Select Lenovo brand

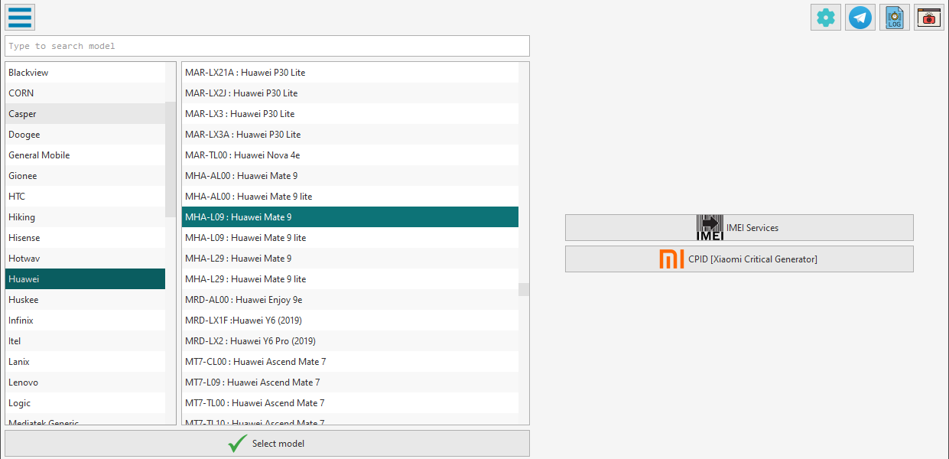pyautogui.click(x=85, y=382)
